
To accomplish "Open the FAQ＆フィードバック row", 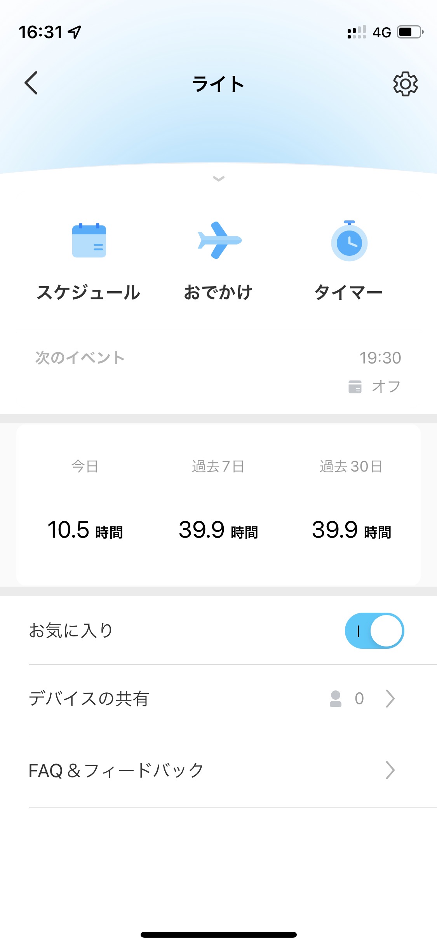I will coord(117,771).
